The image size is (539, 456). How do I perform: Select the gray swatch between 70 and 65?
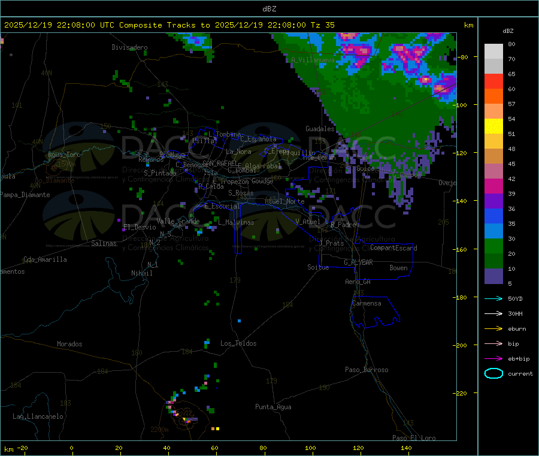tap(493, 67)
